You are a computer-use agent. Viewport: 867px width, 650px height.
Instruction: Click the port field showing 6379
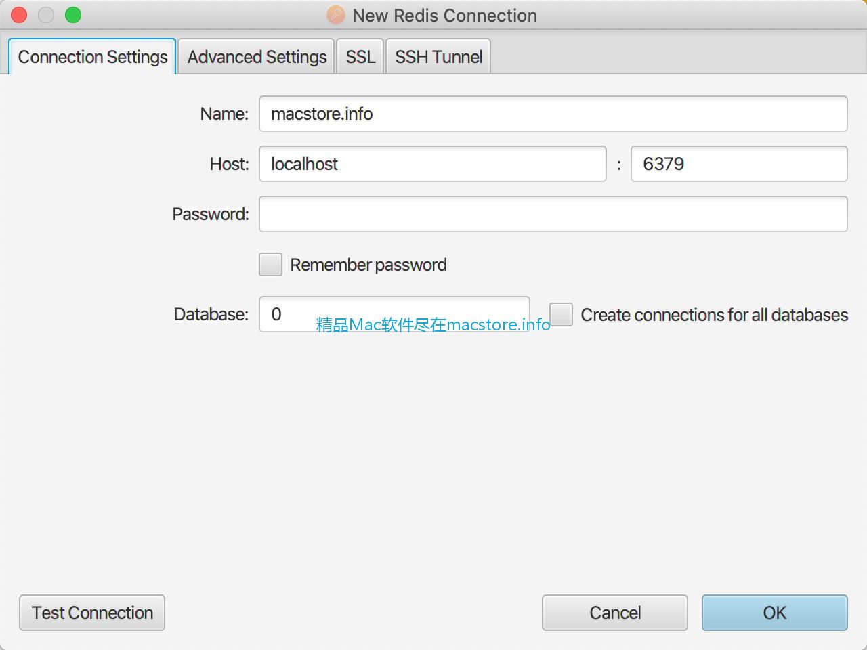[739, 164]
